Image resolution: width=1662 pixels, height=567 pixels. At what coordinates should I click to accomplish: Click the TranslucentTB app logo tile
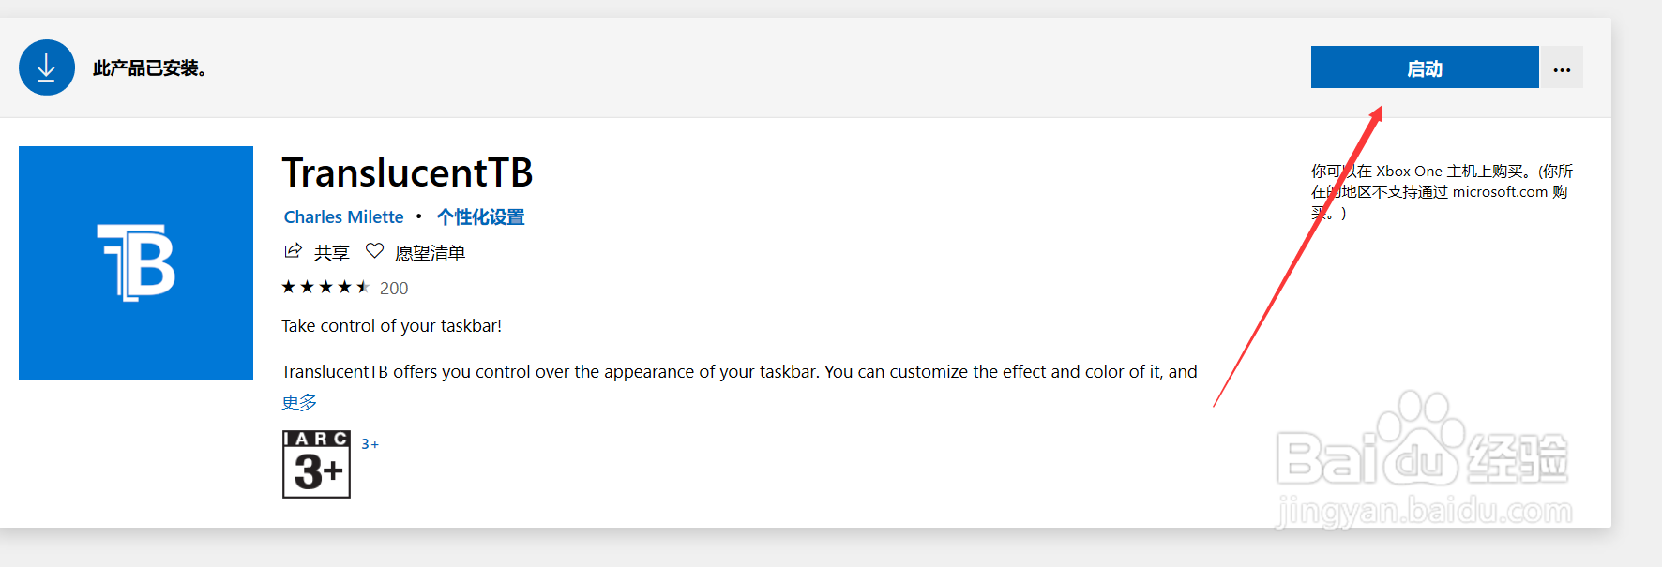pos(136,263)
